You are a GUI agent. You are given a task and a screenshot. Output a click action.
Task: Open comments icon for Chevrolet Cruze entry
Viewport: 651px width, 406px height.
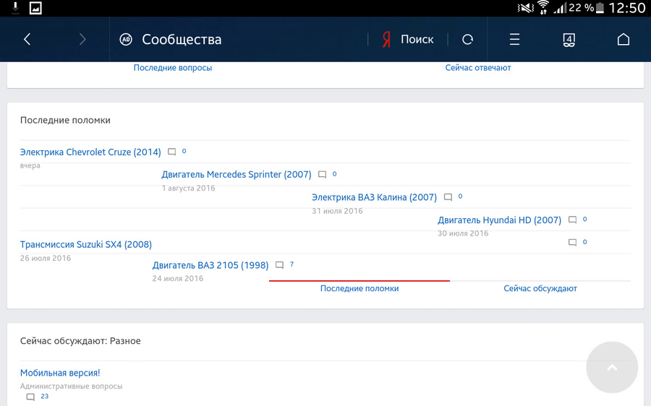pos(171,152)
